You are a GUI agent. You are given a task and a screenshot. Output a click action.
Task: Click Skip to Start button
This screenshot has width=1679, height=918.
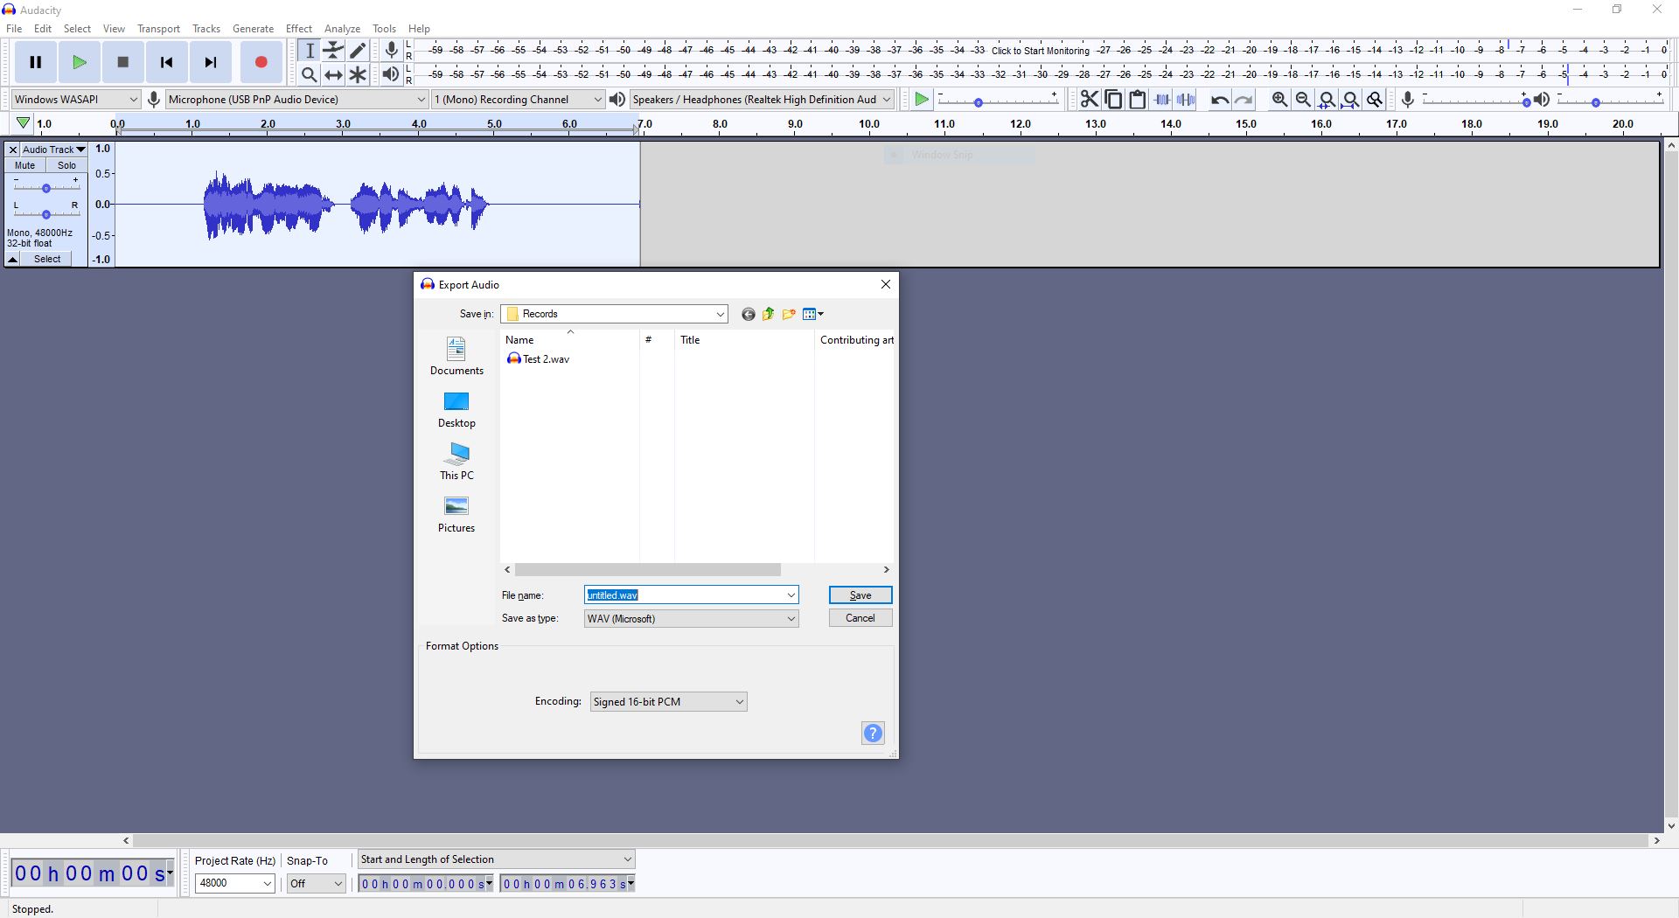point(167,62)
